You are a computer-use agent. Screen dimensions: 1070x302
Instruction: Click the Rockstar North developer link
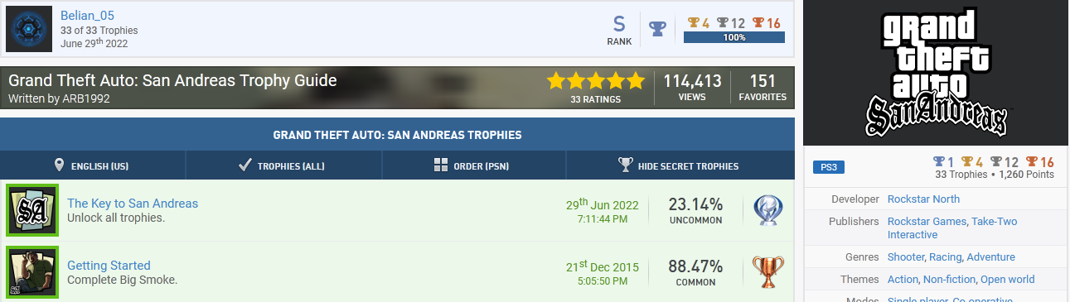click(923, 199)
